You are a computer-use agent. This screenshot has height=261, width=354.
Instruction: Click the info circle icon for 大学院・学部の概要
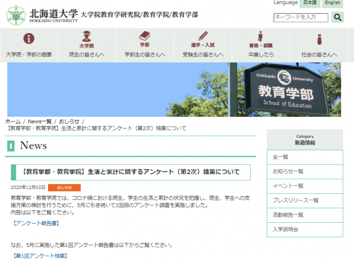click(x=29, y=38)
